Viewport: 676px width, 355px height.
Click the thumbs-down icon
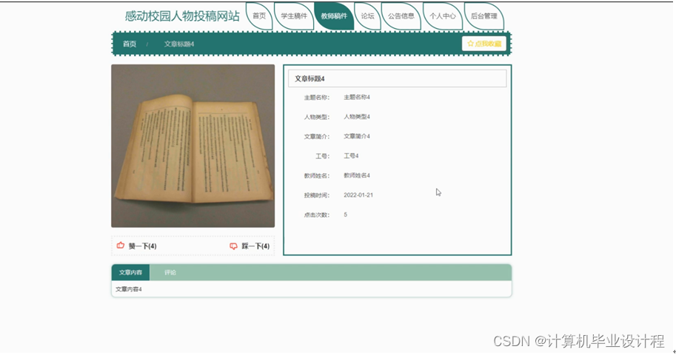point(233,246)
